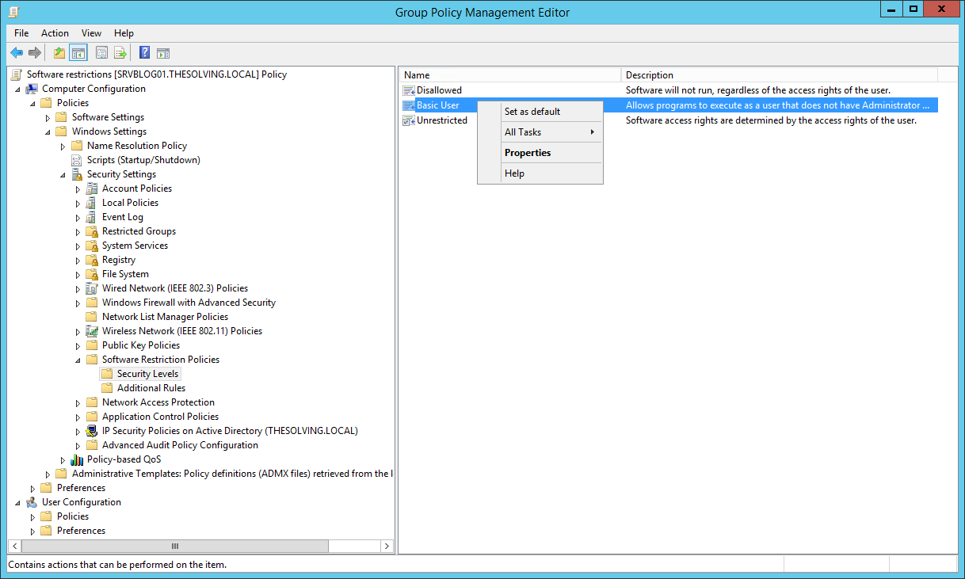
Task: Click the Back arrow toolbar icon
Action: click(x=17, y=53)
